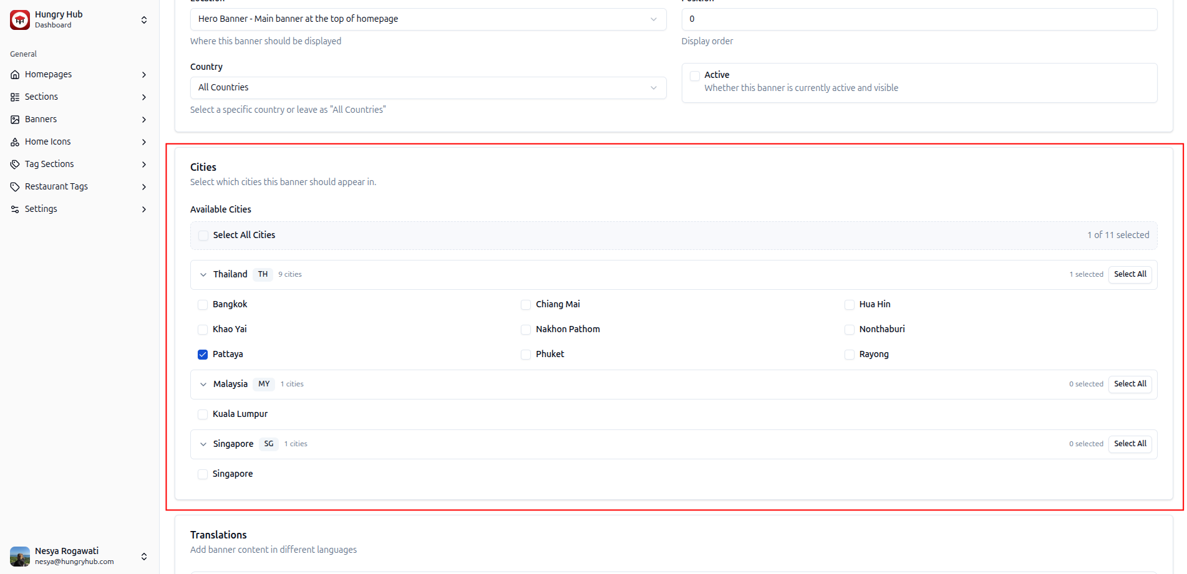Click the Home Icons shapes icon
This screenshot has height=574, width=1187.
click(x=15, y=142)
